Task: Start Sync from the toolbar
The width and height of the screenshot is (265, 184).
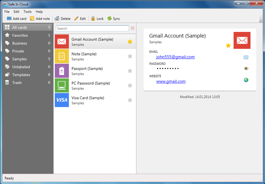Action: pyautogui.click(x=113, y=19)
